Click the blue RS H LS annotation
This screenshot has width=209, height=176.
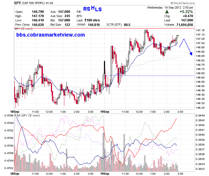pyautogui.click(x=92, y=9)
